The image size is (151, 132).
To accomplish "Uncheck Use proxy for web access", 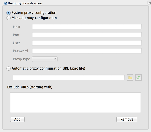I will point(6,3).
